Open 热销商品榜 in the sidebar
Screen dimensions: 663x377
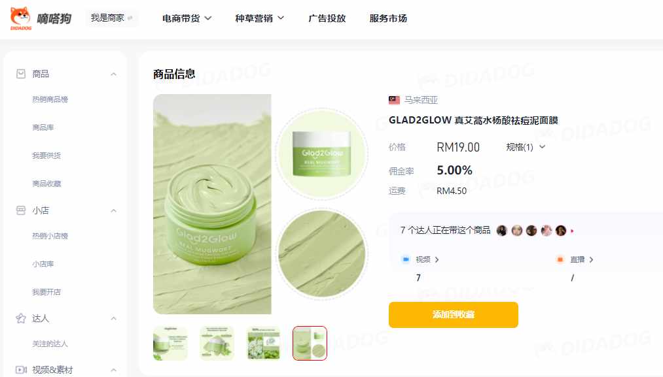tap(50, 99)
